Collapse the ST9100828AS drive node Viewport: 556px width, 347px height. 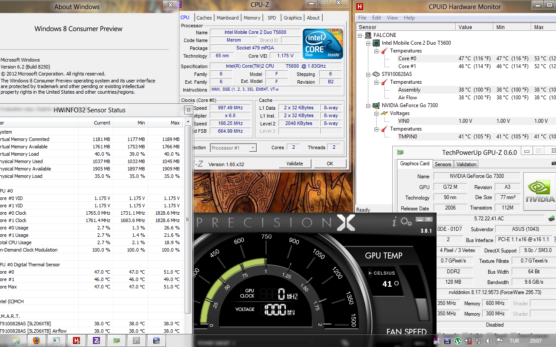point(368,74)
